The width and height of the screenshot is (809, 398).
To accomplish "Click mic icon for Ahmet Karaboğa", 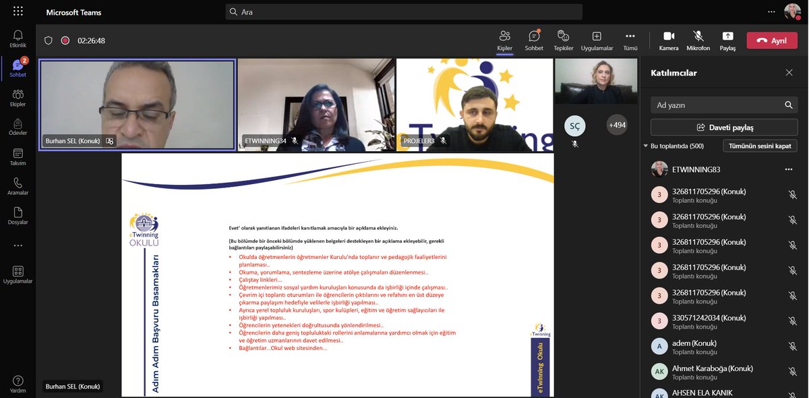I will (793, 372).
